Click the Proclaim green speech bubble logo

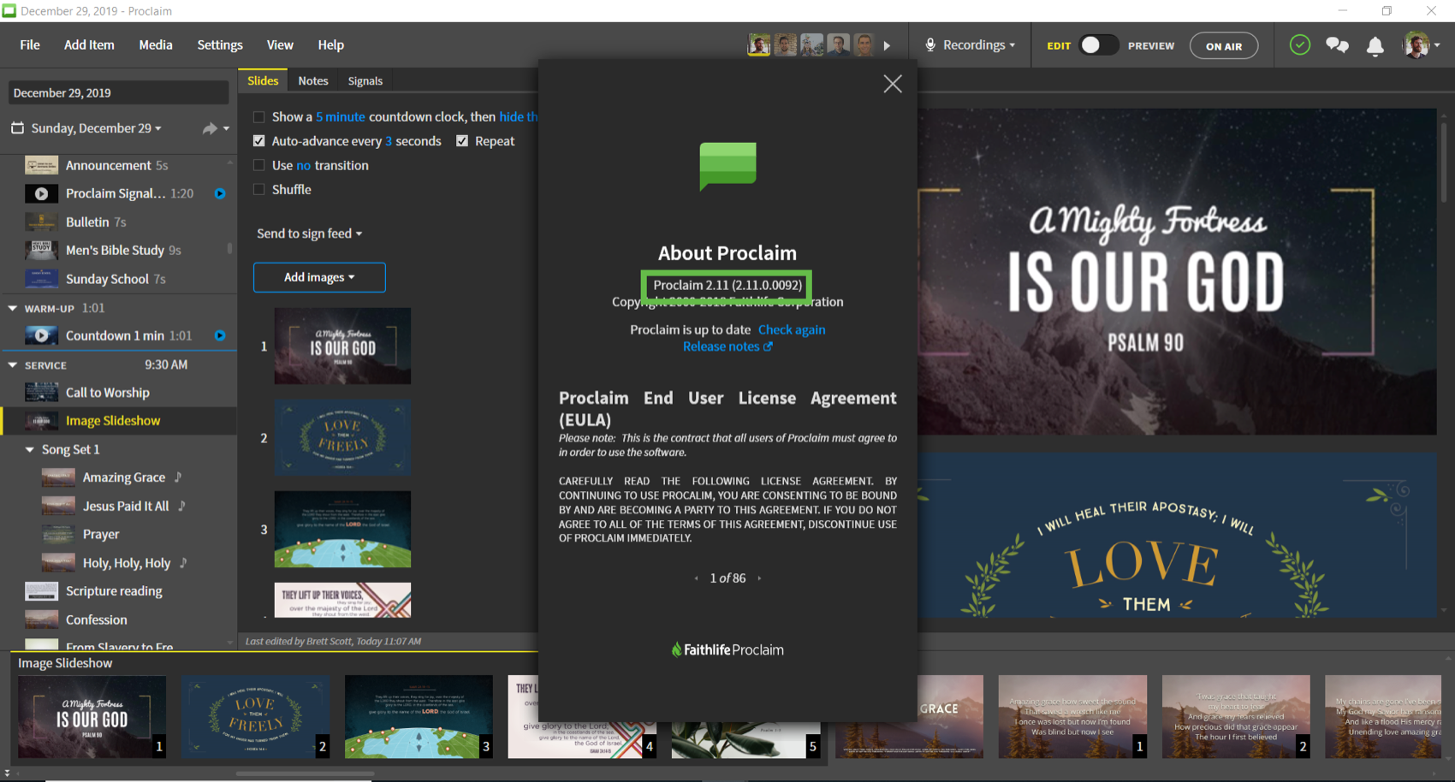coord(727,166)
